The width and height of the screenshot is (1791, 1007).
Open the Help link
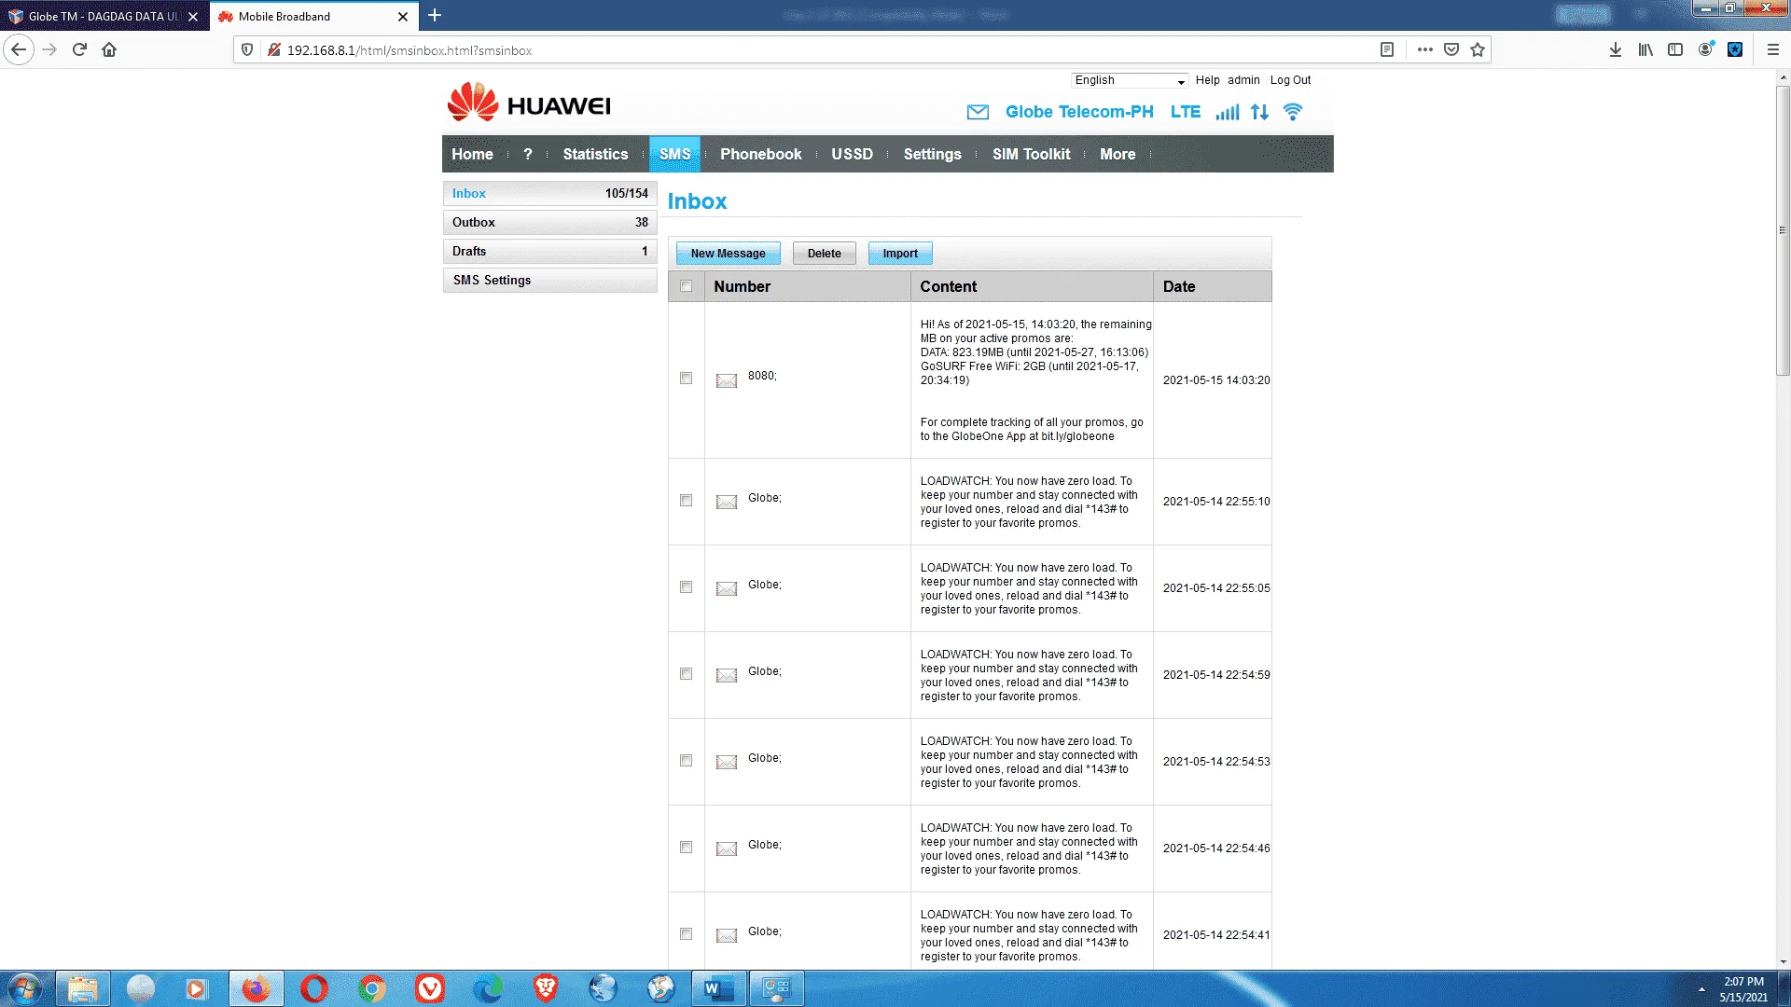coord(1208,80)
